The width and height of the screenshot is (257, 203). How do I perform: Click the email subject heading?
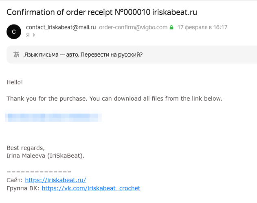(102, 12)
